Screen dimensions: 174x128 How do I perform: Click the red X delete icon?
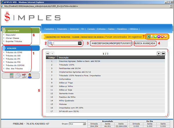pos(162,37)
